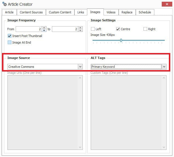
Task: Click the Image Urls text area
Action: click(45, 113)
